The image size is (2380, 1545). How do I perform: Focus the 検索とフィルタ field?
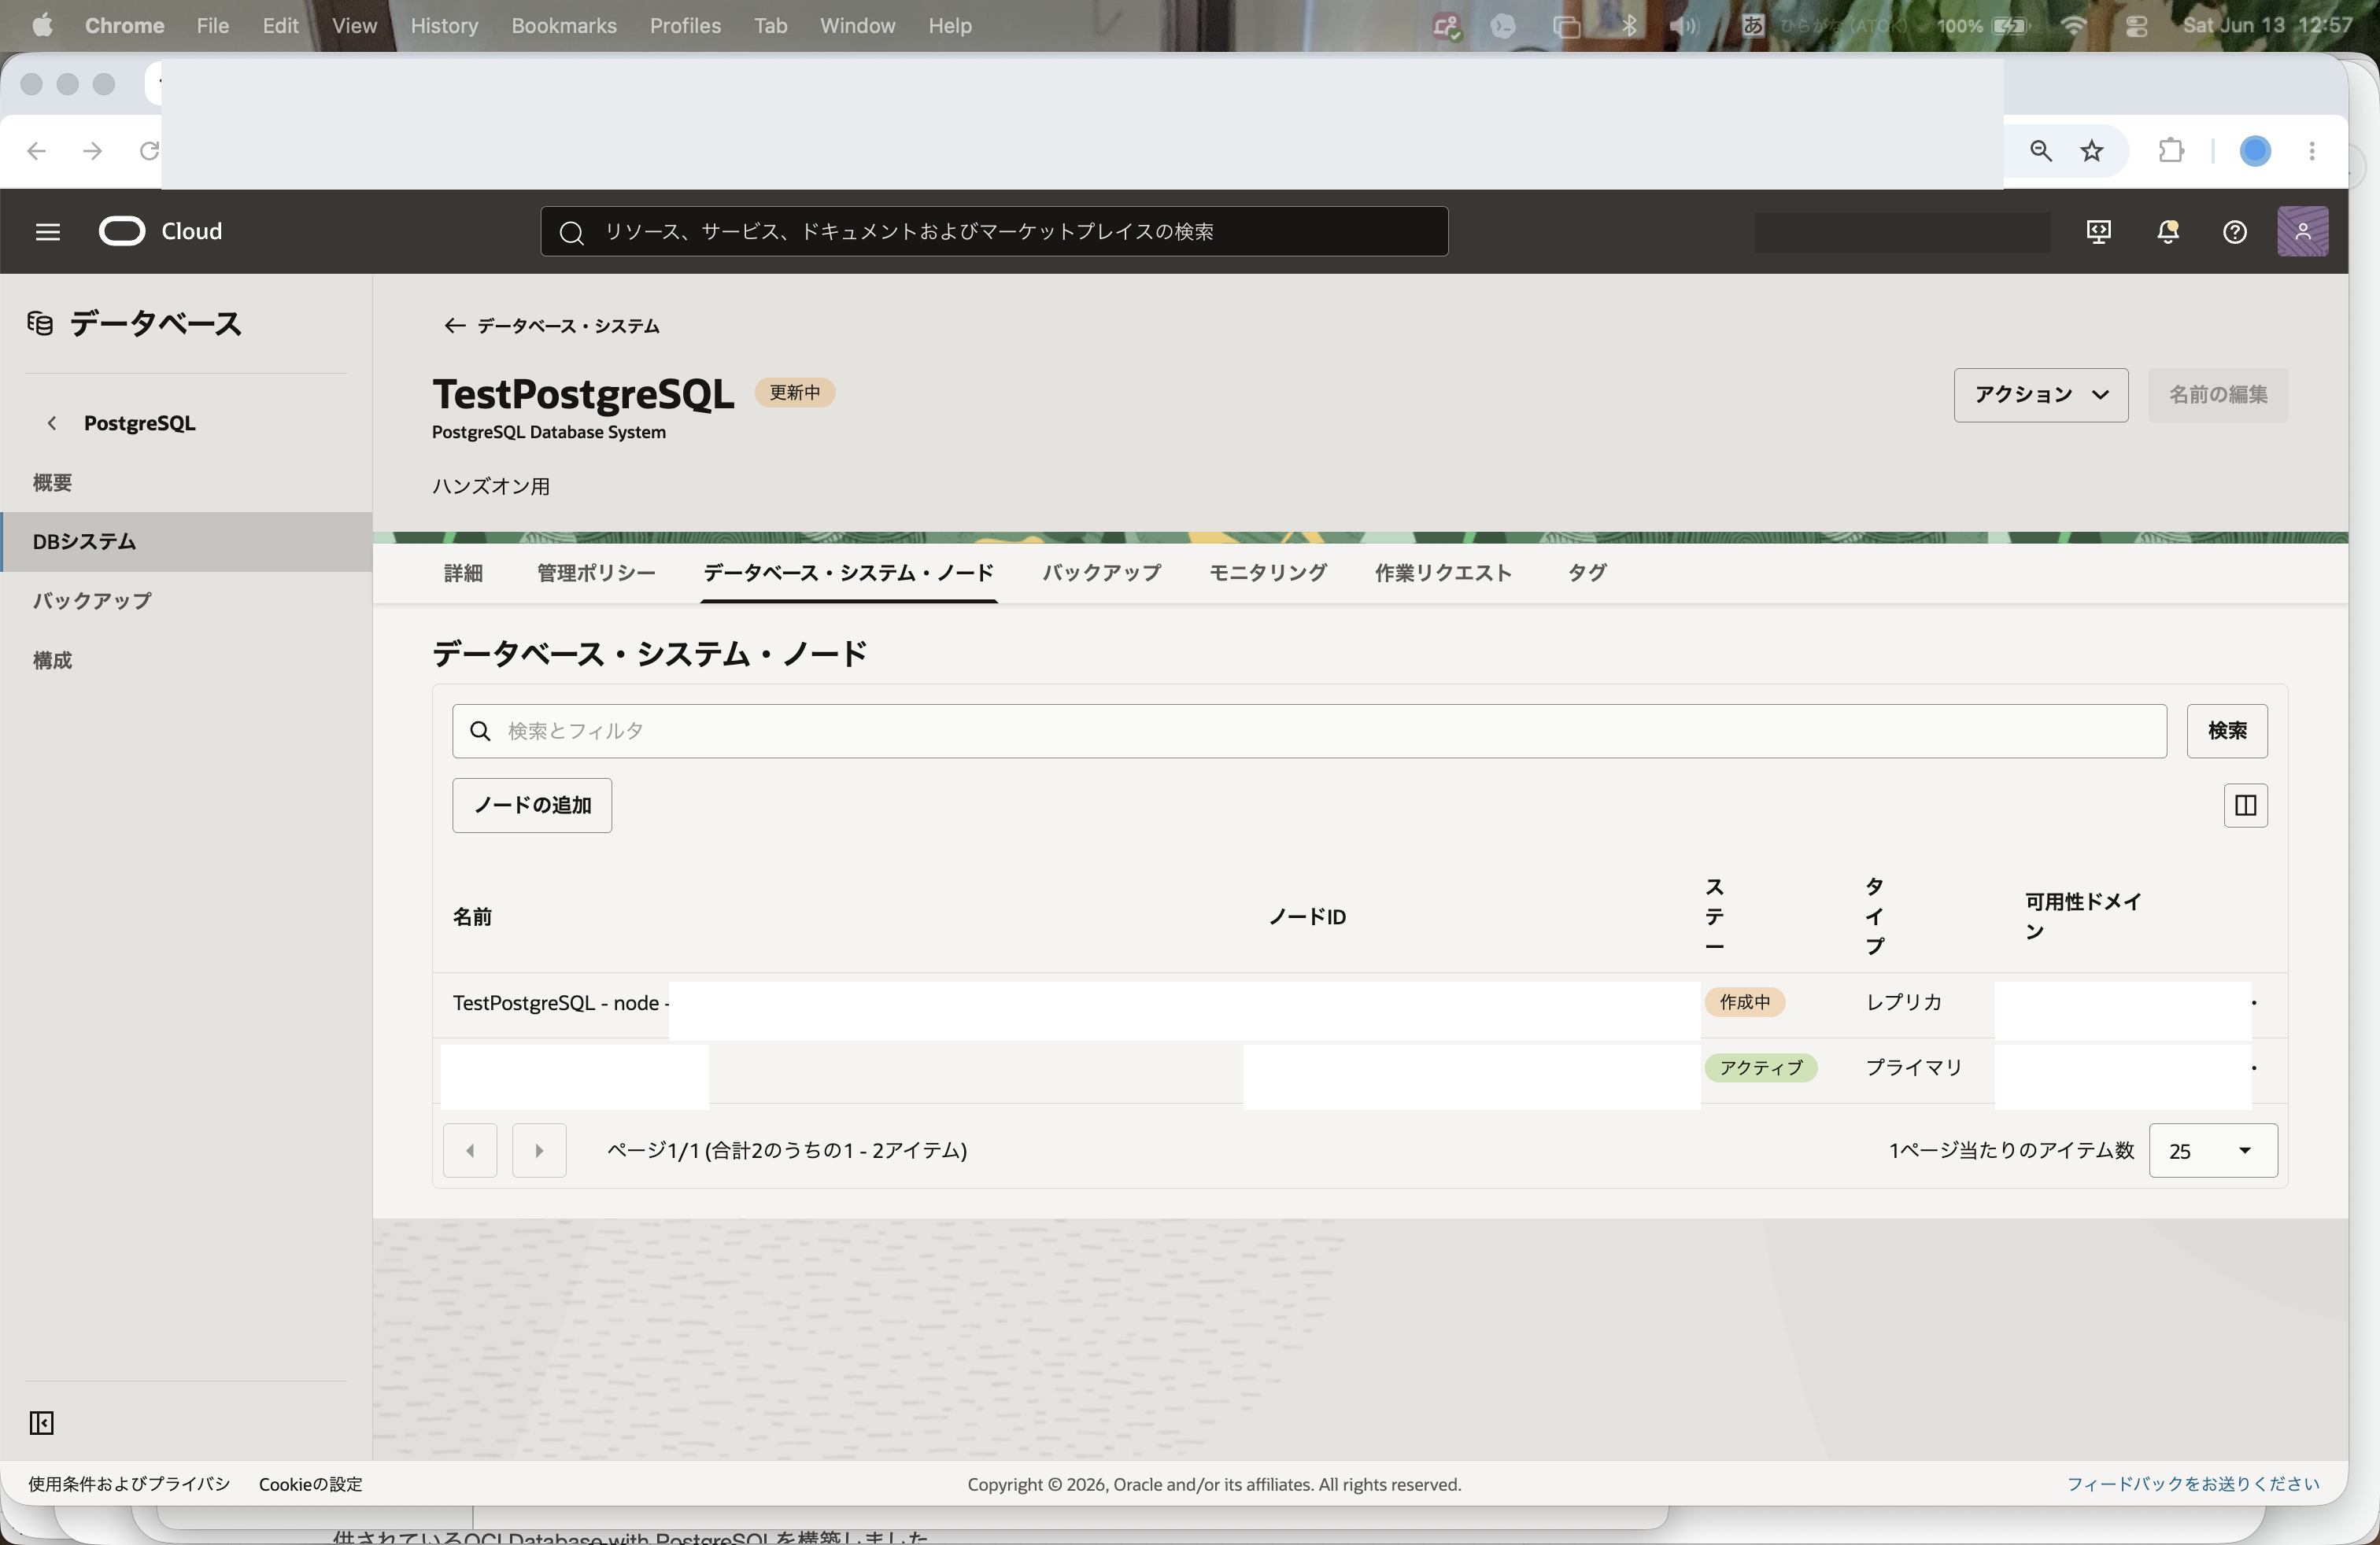tap(1309, 732)
